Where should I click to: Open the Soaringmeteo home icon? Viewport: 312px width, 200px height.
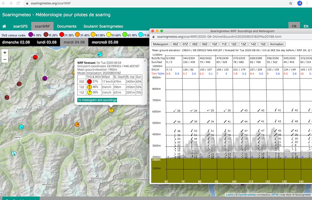pyautogui.click(x=4, y=26)
